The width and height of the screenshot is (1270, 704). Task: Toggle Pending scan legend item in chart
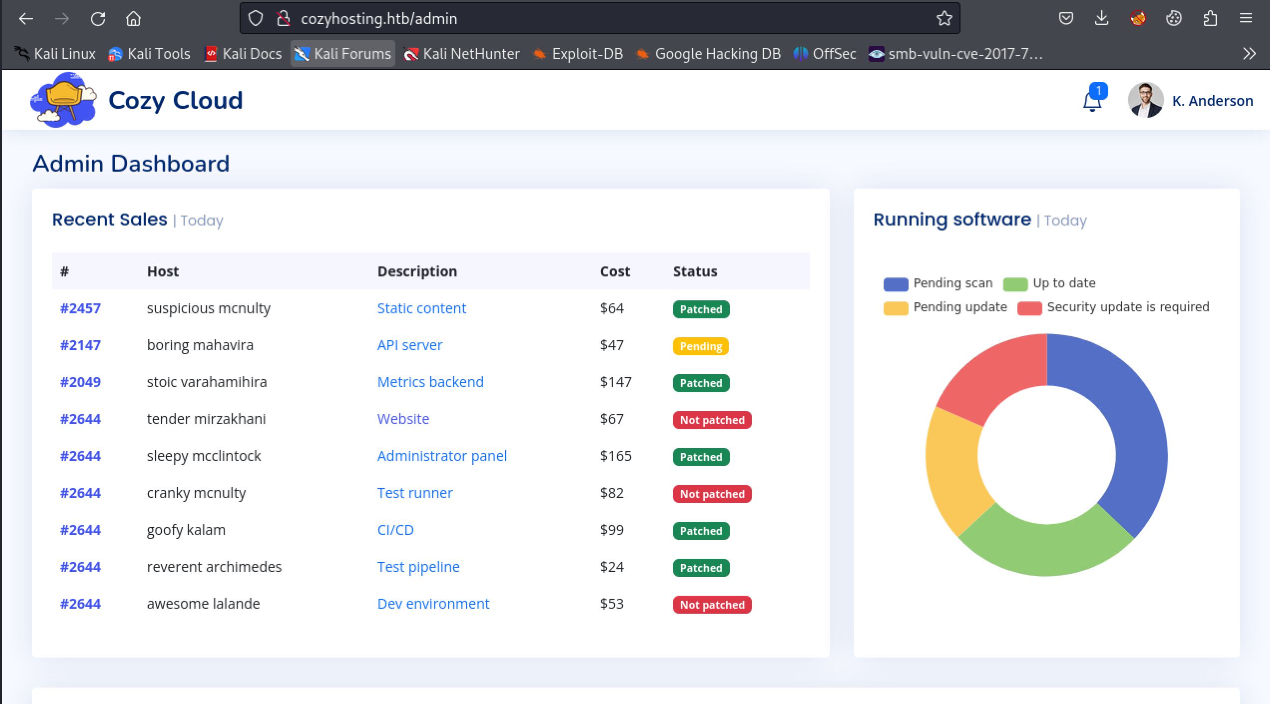coord(938,283)
